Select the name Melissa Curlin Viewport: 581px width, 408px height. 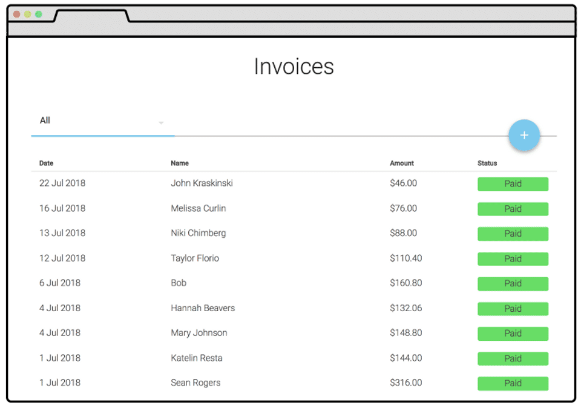coord(199,208)
